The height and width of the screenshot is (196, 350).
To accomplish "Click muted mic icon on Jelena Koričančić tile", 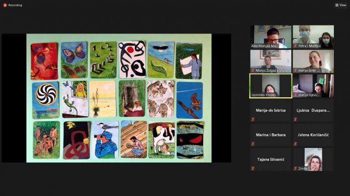I will coord(296,144).
